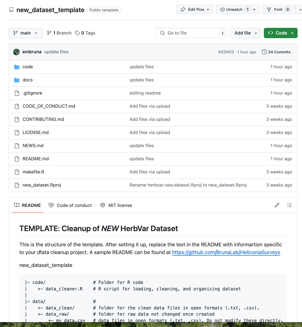Open the README outline list icon
This screenshot has height=327, width=302.
[x=289, y=205]
